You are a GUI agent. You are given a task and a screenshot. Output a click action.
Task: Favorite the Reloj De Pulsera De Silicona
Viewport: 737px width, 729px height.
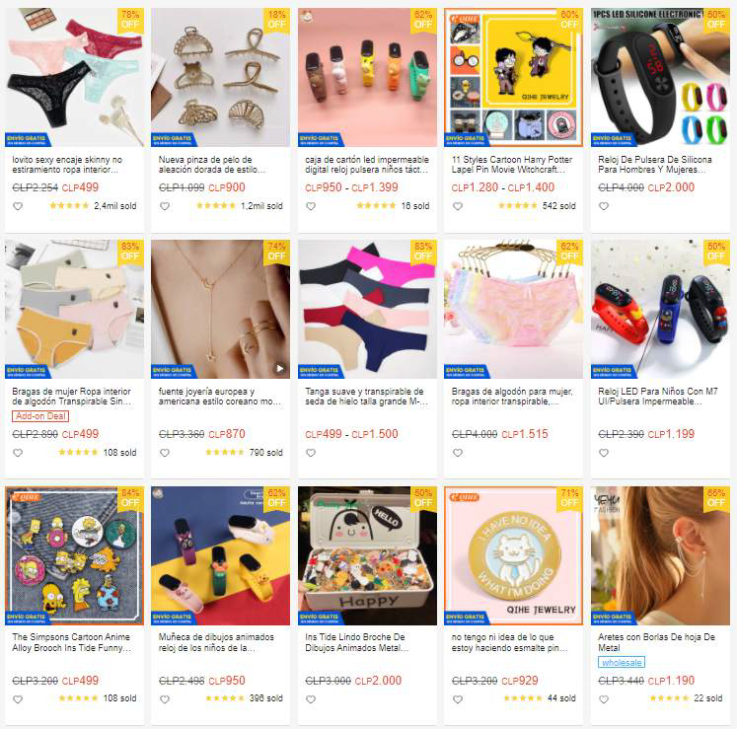604,206
